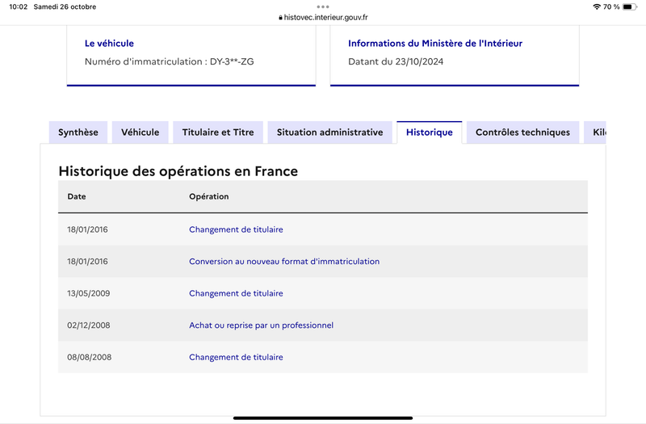Click the Opération column header
Image resolution: width=646 pixels, height=424 pixels.
(x=209, y=196)
